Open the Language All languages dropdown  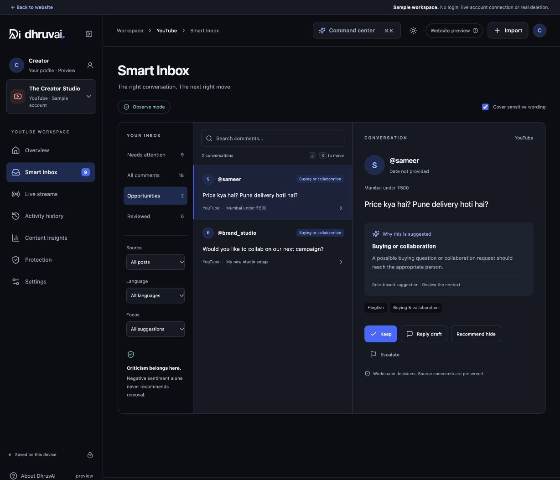156,295
